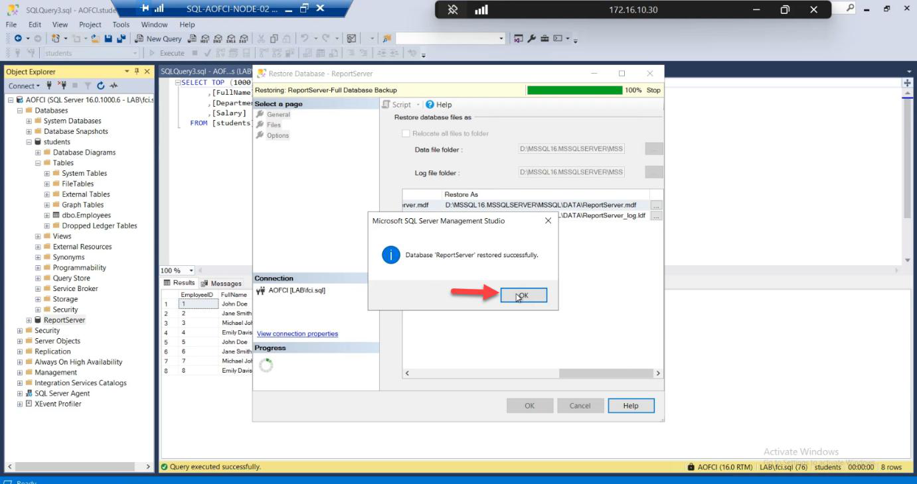917x484 pixels.
Task: Open the Tools menu
Action: point(121,25)
